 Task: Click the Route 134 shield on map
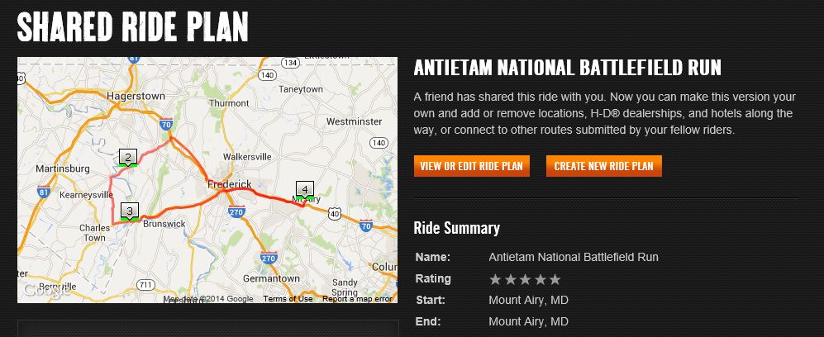coord(289,63)
